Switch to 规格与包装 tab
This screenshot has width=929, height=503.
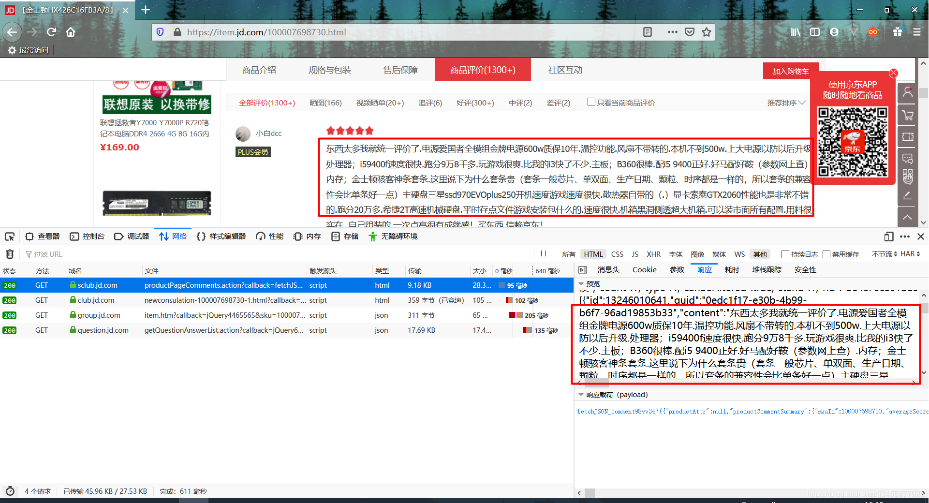(330, 70)
